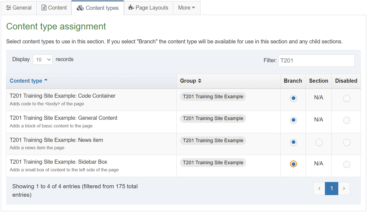
Task: Switch to the Page Layouts tab
Action: [x=148, y=8]
